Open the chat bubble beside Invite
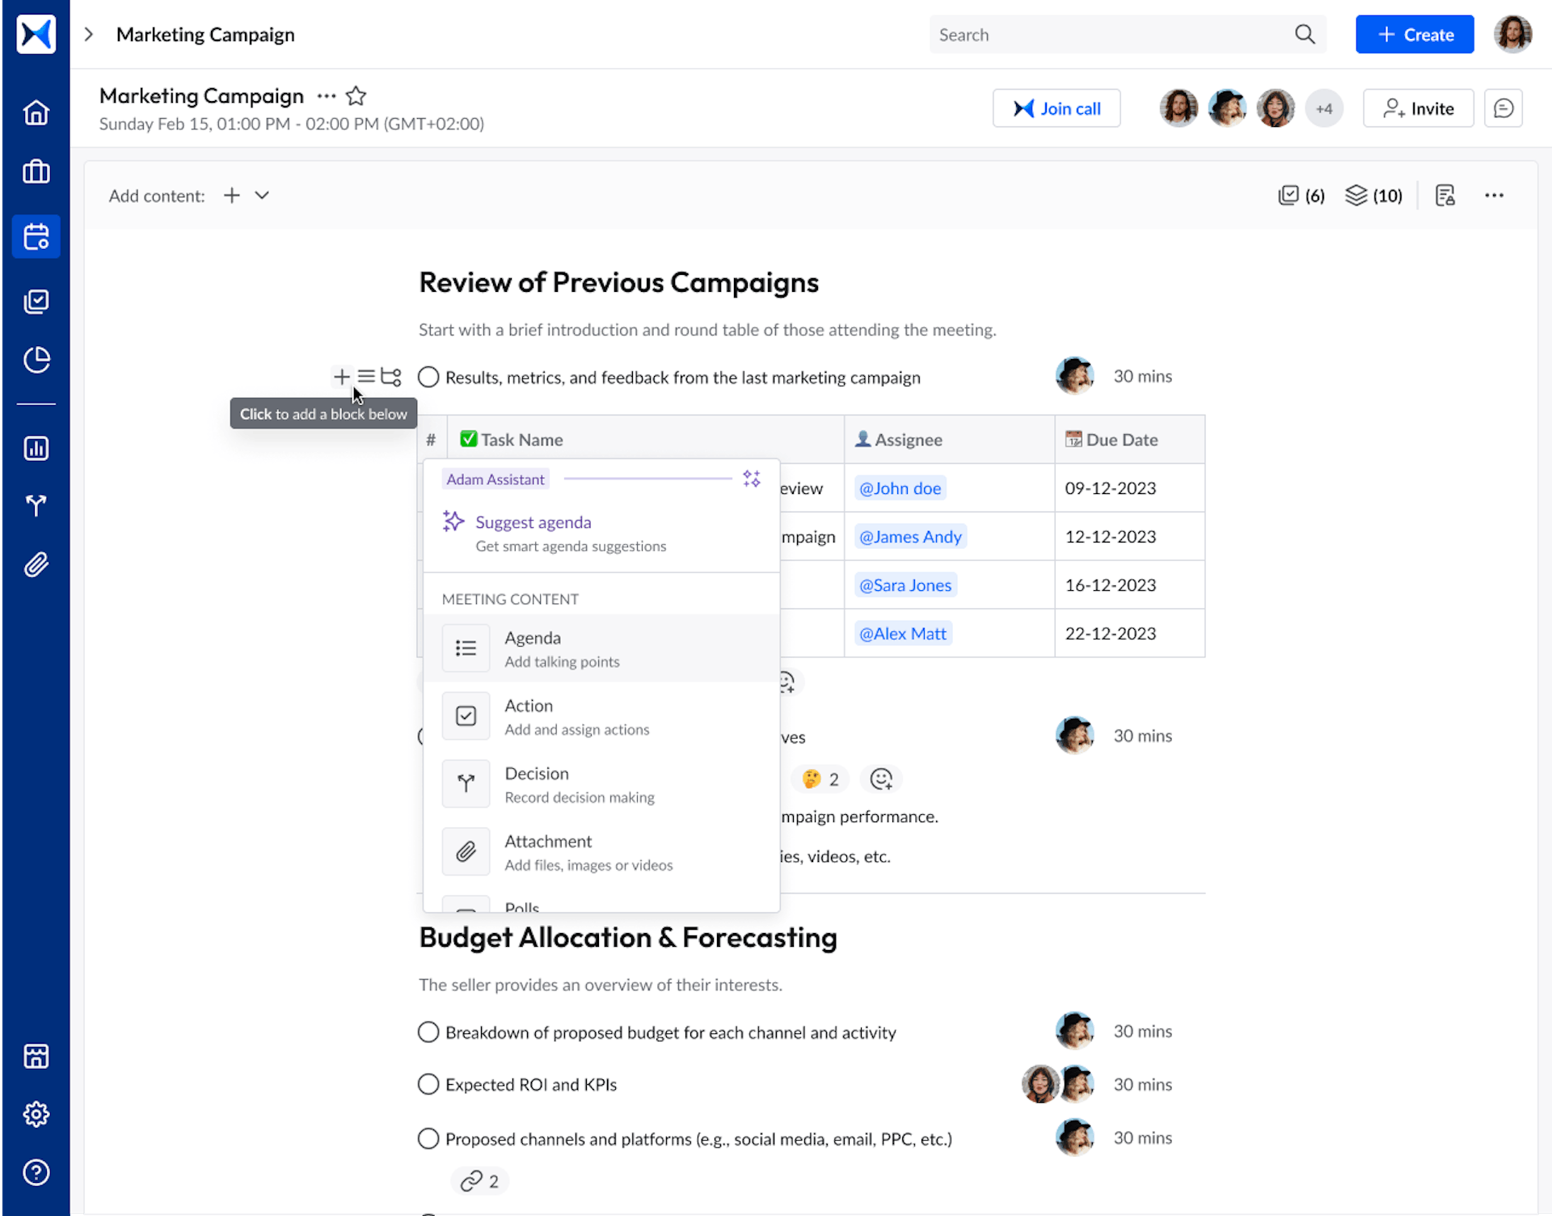The height and width of the screenshot is (1216, 1552). point(1503,108)
